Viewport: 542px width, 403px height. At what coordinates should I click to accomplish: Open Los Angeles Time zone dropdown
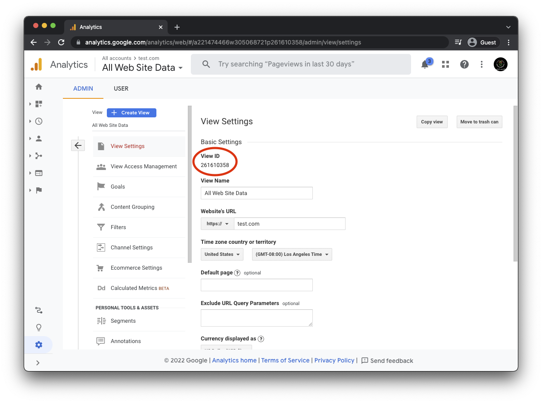coord(292,254)
